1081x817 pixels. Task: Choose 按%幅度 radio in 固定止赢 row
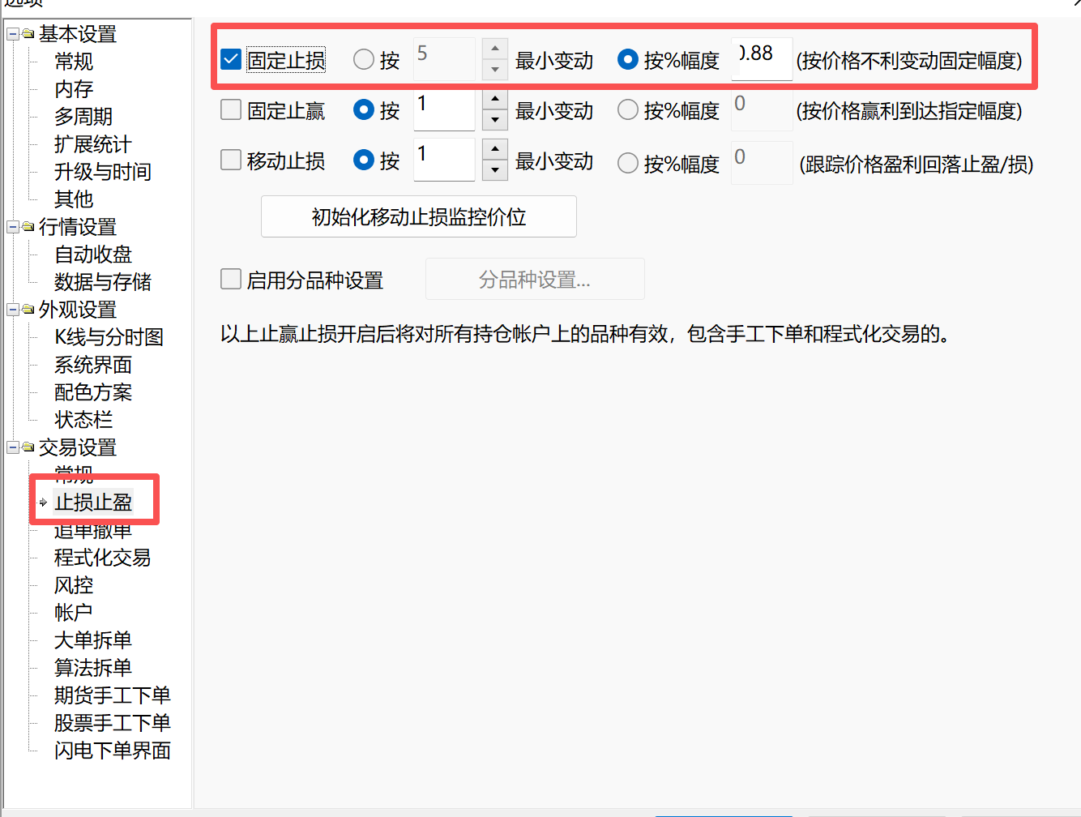point(628,109)
